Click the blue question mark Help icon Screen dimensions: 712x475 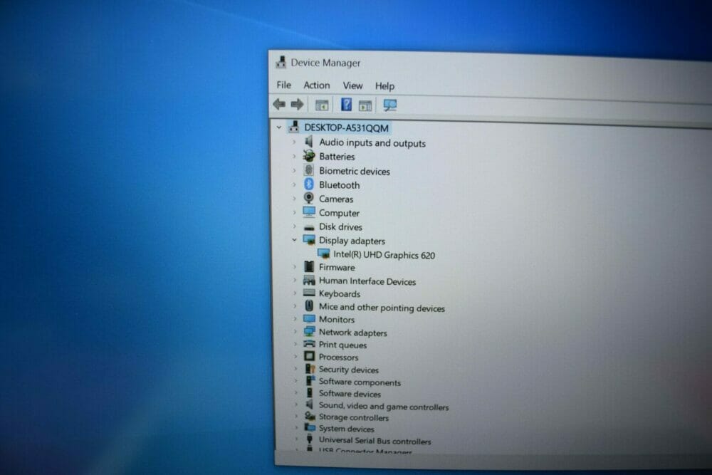[346, 105]
